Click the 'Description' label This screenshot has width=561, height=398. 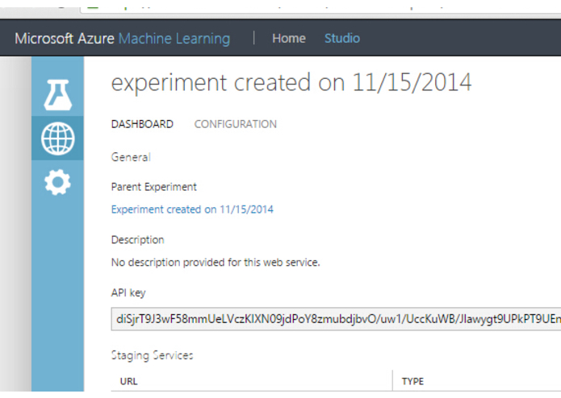point(138,239)
